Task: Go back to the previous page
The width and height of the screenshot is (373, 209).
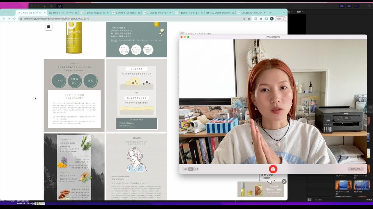Action: (x=3, y=19)
